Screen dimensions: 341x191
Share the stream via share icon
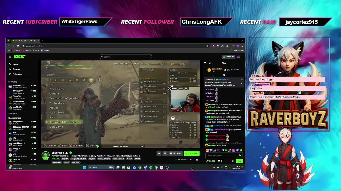point(191,159)
